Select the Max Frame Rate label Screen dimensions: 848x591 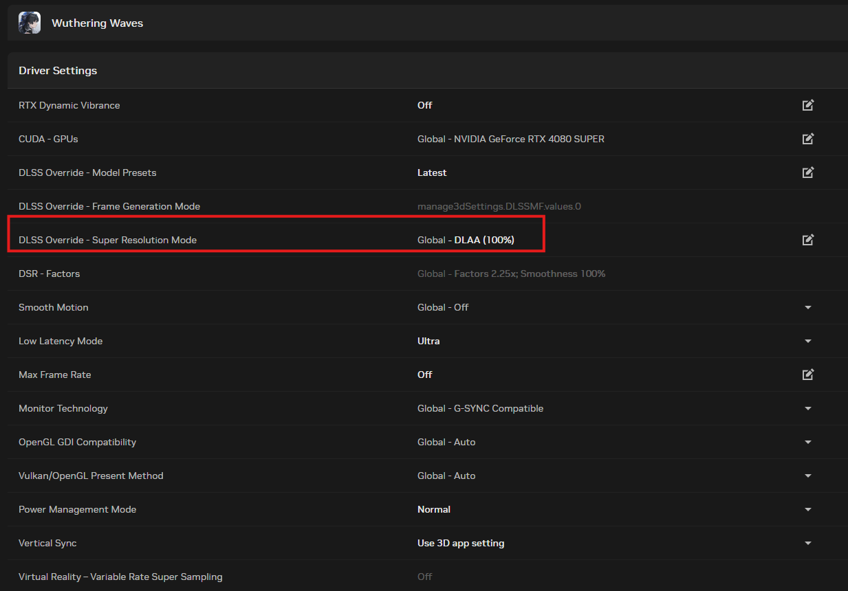(54, 375)
